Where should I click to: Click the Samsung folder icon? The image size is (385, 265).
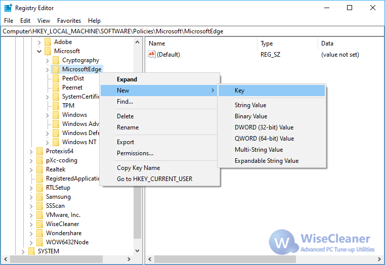point(39,197)
